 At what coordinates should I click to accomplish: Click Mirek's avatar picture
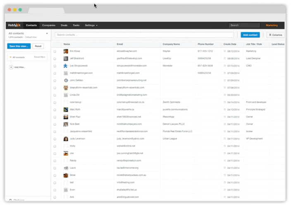(x=66, y=175)
